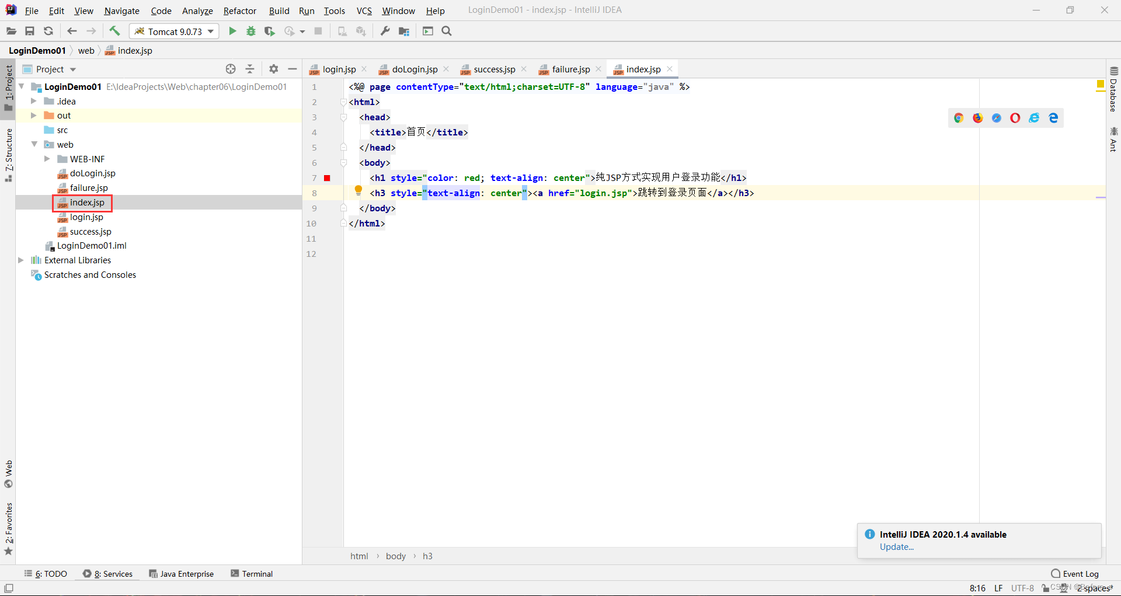The width and height of the screenshot is (1121, 596).
Task: Open the dropdown arrow next to Profile icon
Action: [x=302, y=32]
